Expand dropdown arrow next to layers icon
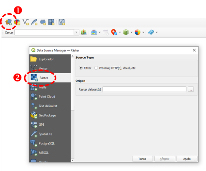 pyautogui.click(x=100, y=32)
